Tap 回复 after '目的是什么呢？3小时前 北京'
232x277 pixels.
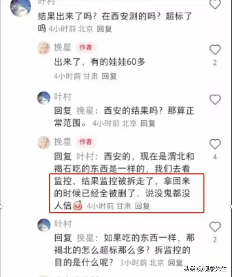[x=175, y=263]
